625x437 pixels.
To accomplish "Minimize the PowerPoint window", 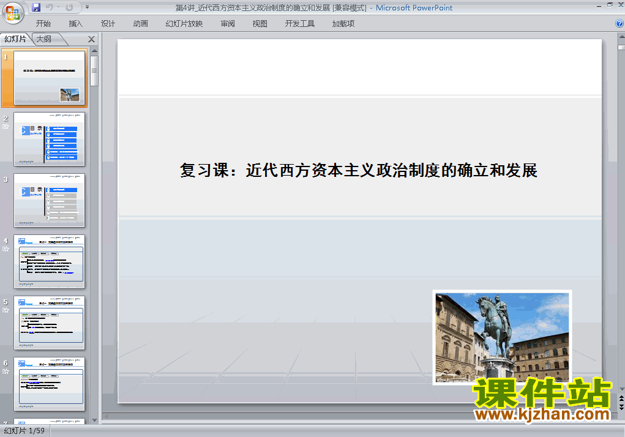I will (599, 6).
